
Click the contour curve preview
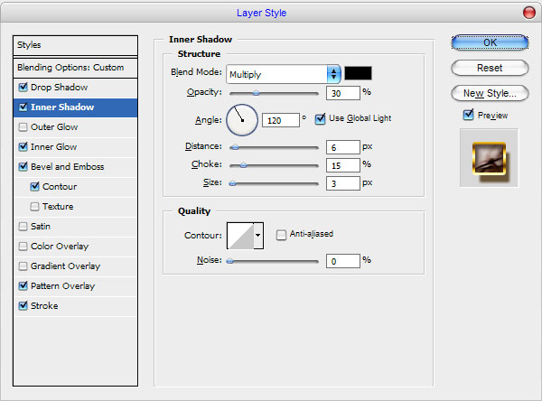click(x=240, y=236)
